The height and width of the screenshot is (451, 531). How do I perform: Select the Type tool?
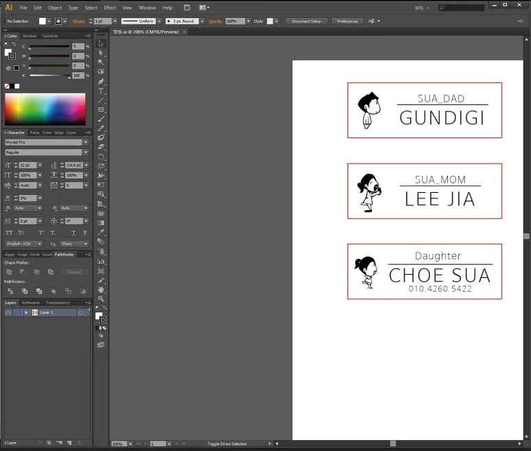click(x=101, y=91)
